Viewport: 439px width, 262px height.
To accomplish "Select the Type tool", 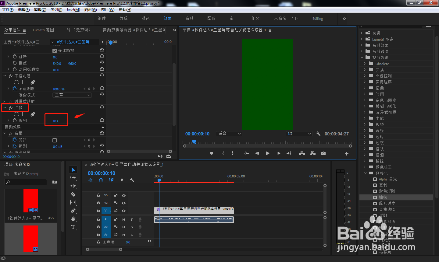I will click(x=73, y=227).
